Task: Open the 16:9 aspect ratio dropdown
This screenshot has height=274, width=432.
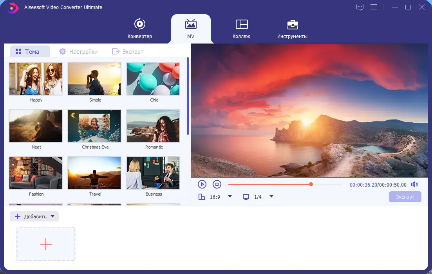Action: pyautogui.click(x=230, y=196)
